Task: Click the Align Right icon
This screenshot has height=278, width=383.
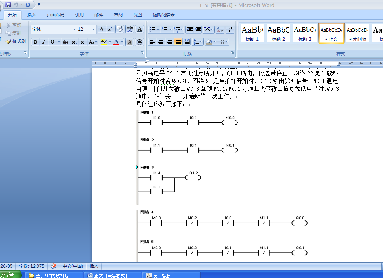Action: pyautogui.click(x=169, y=42)
